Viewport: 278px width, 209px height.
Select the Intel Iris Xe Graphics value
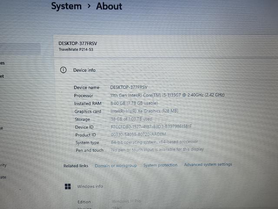click(x=144, y=111)
